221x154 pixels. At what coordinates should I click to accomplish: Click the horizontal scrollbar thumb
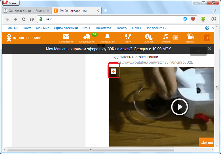point(90,149)
